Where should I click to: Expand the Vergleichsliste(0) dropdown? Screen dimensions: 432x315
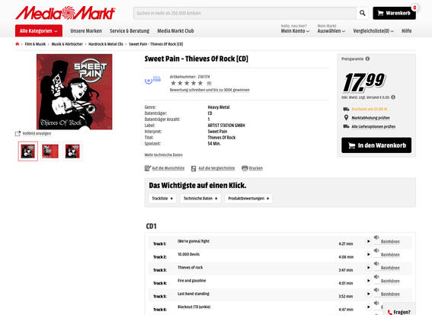[x=373, y=31]
